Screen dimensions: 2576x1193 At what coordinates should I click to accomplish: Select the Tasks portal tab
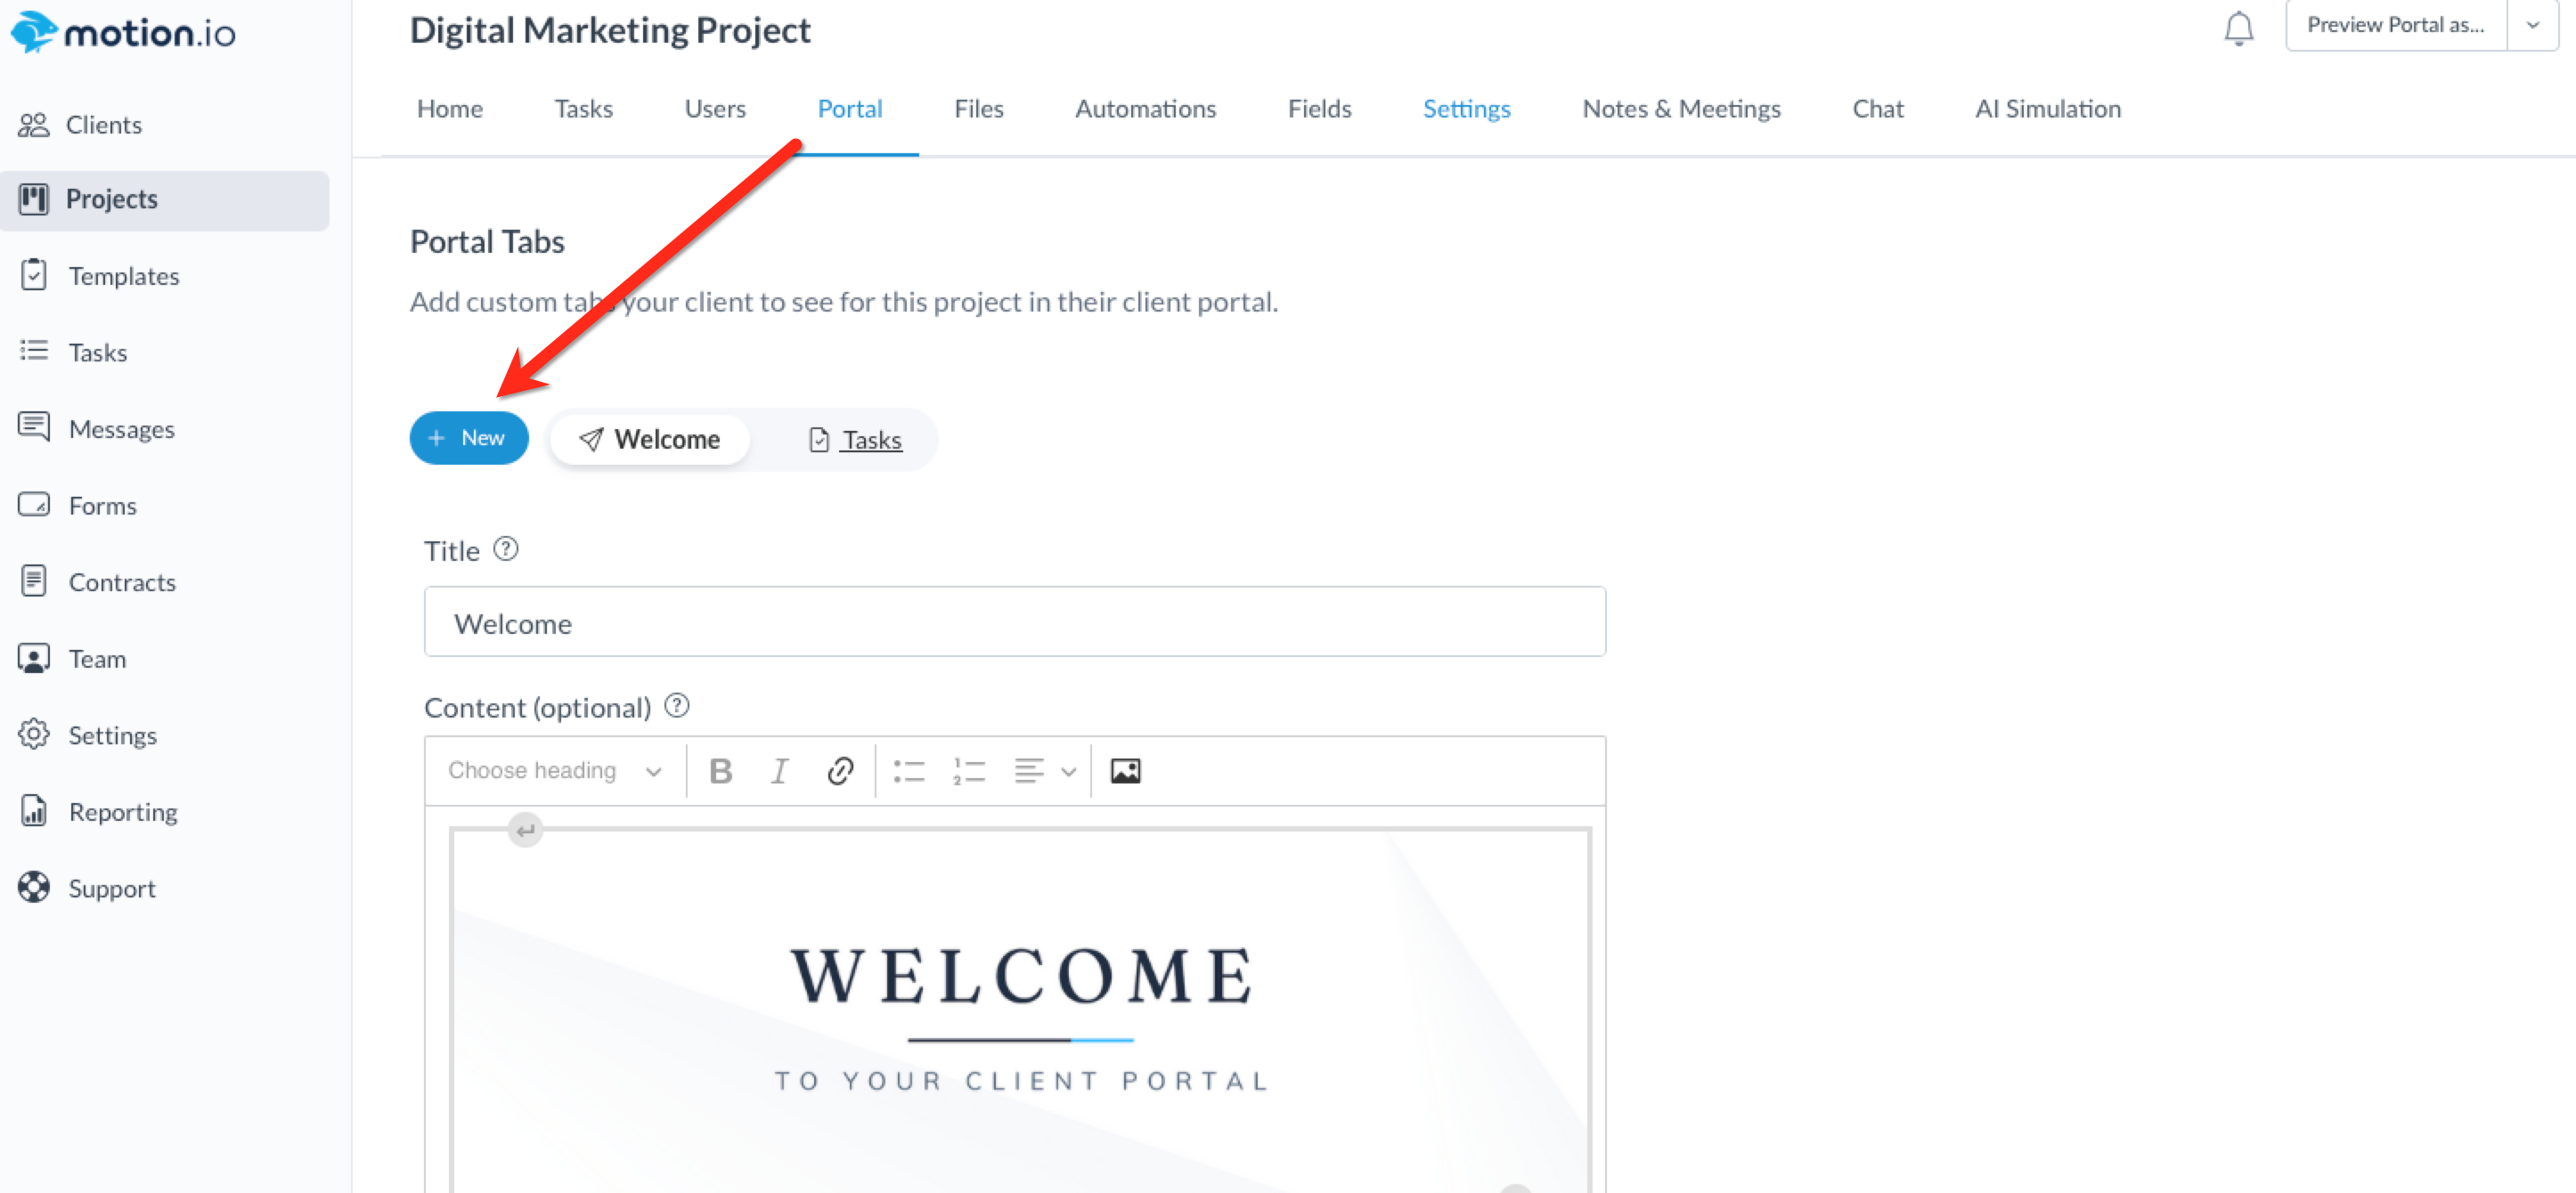[855, 440]
